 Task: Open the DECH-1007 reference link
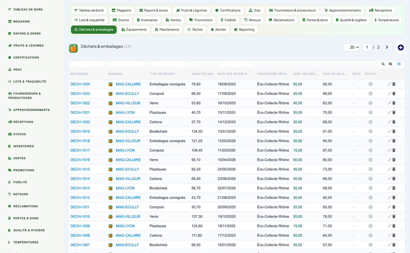80,245
